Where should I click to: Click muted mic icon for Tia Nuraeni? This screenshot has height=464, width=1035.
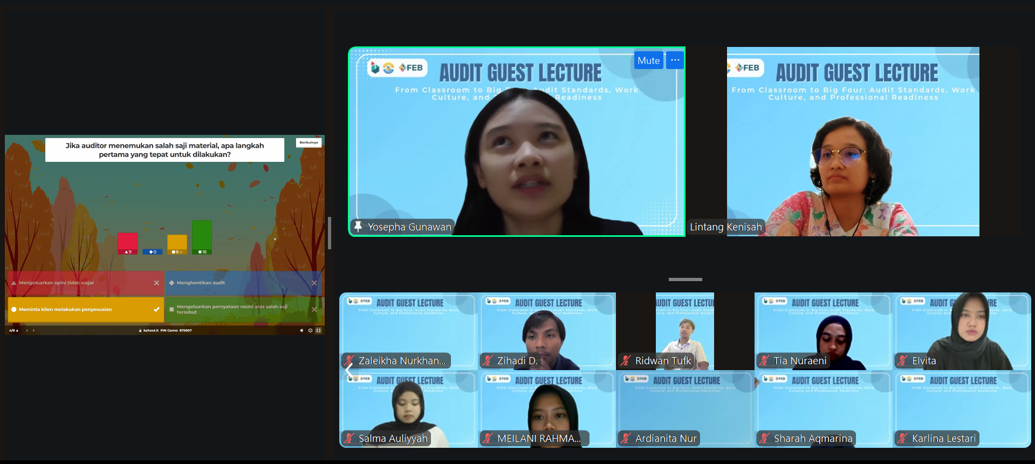point(765,361)
